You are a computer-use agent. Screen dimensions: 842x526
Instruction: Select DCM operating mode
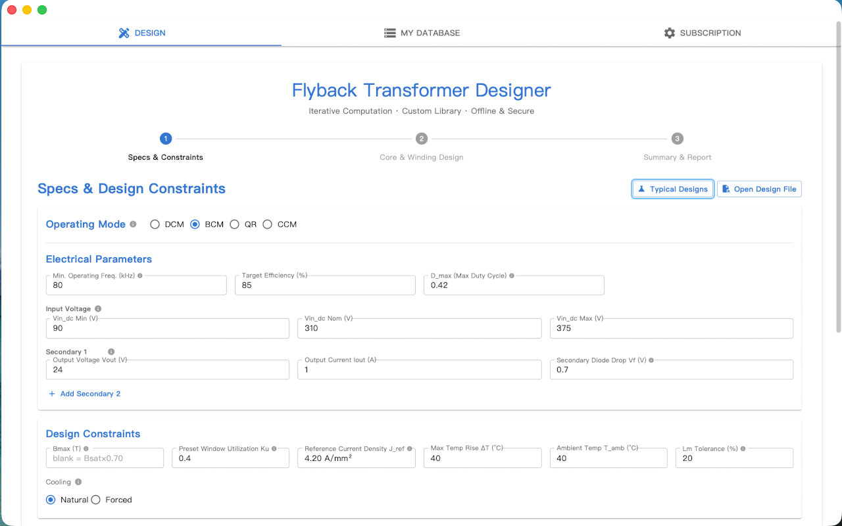coord(155,224)
